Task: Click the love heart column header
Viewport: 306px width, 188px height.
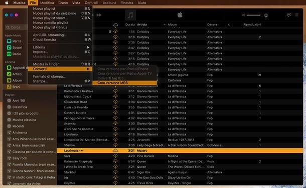Action: (x=229, y=24)
